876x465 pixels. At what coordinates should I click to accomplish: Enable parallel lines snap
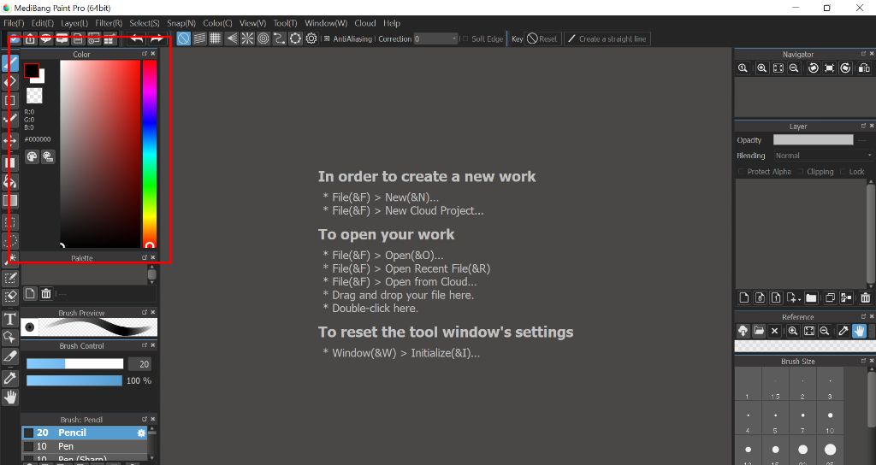[x=199, y=38]
